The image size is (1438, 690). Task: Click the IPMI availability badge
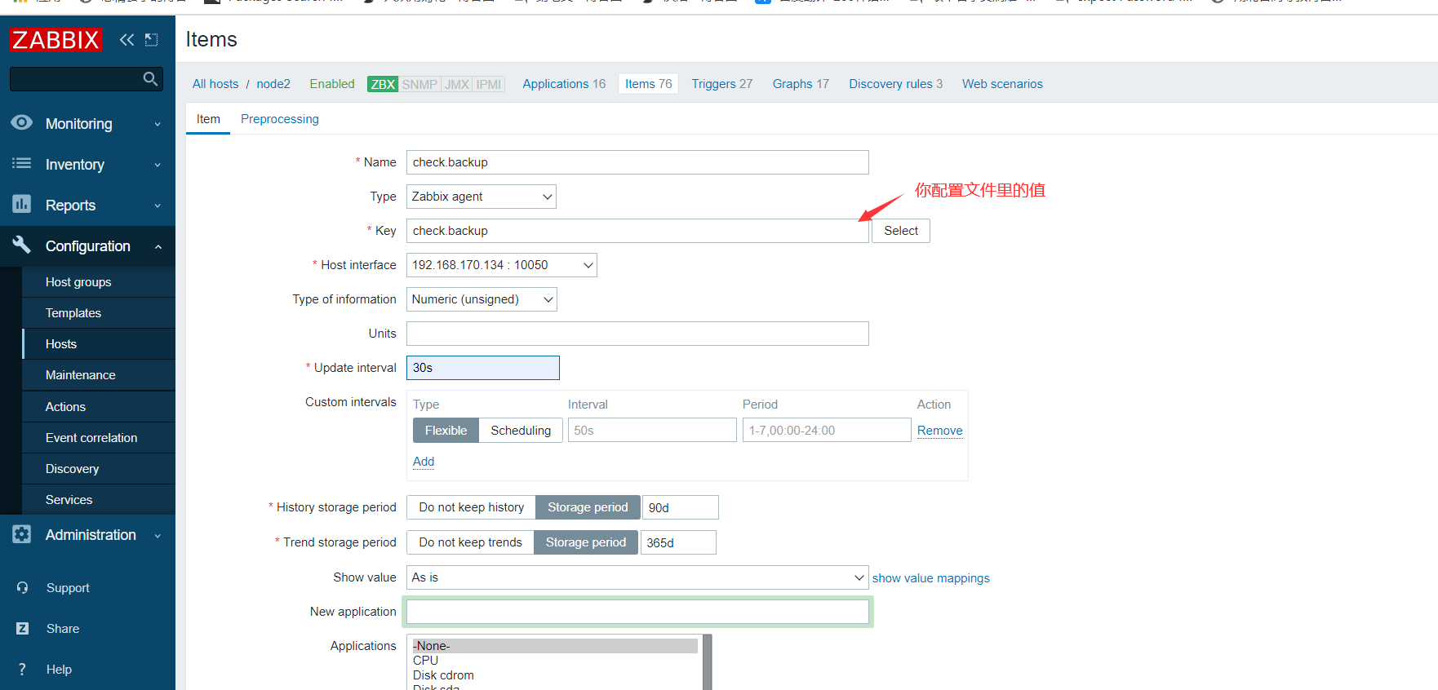(x=489, y=84)
